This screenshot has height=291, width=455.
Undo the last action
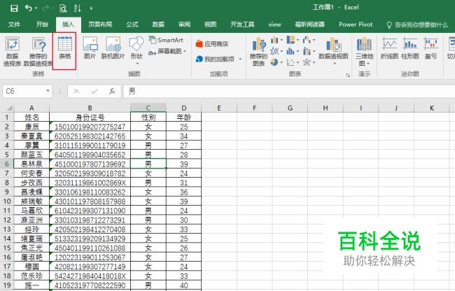coord(29,8)
